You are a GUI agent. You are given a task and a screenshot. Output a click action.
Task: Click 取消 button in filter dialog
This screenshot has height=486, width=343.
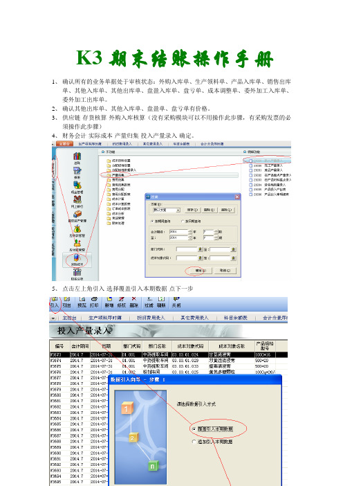pyautogui.click(x=225, y=271)
